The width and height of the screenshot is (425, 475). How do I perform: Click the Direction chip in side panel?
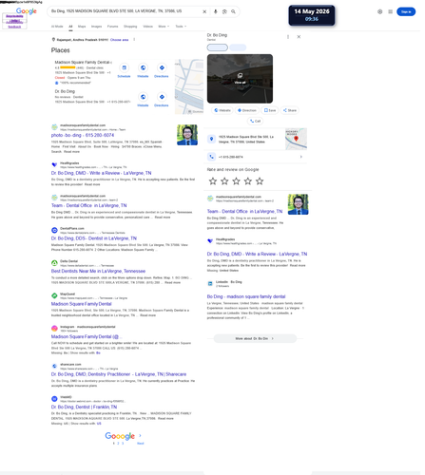point(247,110)
